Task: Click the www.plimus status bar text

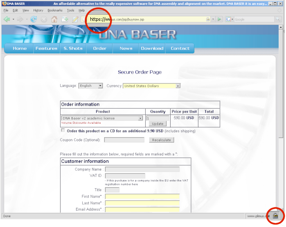Action: (258, 216)
